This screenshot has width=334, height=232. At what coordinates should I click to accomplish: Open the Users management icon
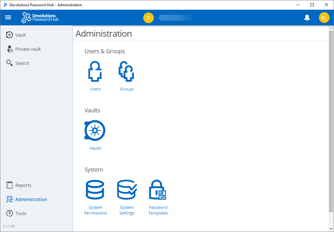(x=95, y=71)
